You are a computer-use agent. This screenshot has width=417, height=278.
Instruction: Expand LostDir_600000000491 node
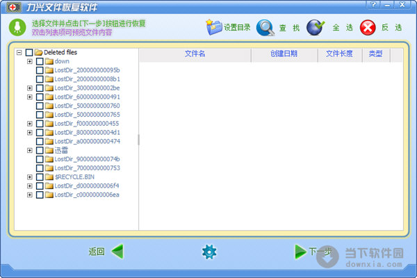click(30, 97)
